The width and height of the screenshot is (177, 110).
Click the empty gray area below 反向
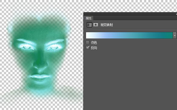[x=130, y=79]
